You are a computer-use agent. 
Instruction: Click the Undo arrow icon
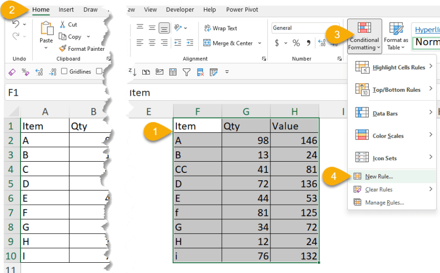16,24
